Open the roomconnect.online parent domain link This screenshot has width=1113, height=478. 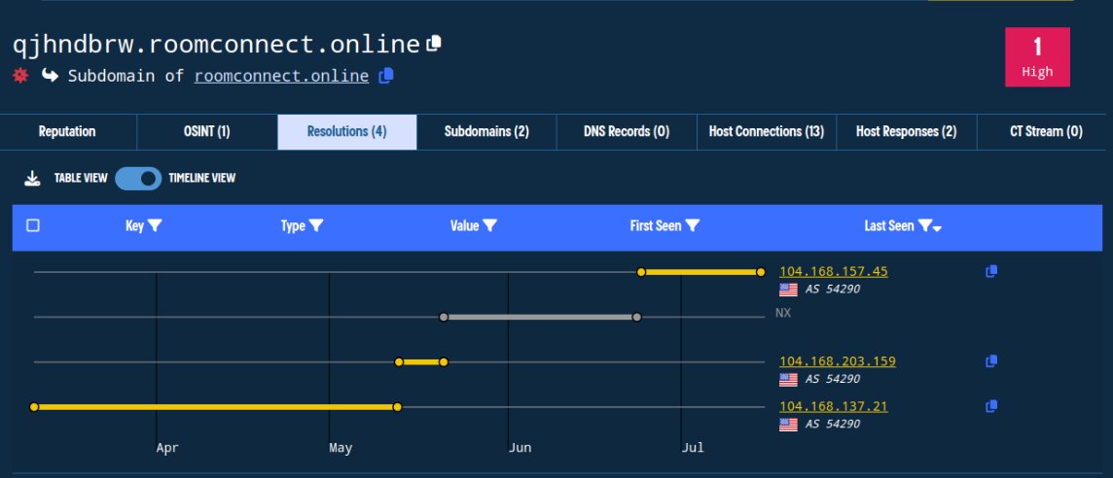click(x=282, y=76)
